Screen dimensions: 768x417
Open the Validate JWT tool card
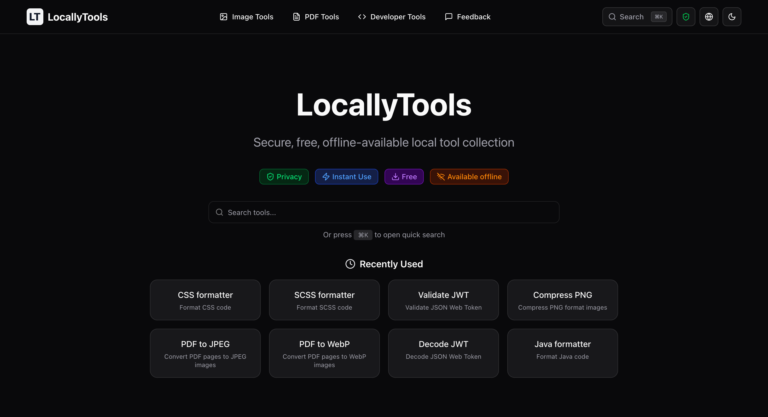(443, 300)
